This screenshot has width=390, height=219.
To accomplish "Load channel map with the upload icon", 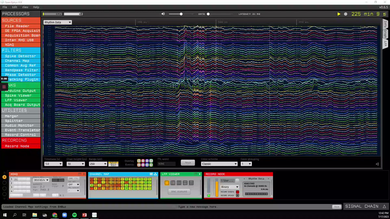I will (x=155, y=174).
